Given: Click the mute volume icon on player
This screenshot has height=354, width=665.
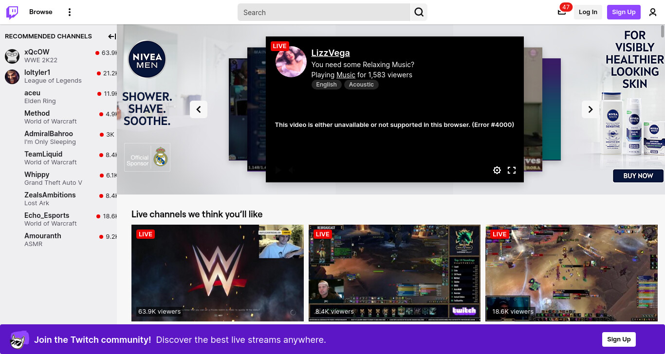Looking at the screenshot, I should tap(292, 170).
